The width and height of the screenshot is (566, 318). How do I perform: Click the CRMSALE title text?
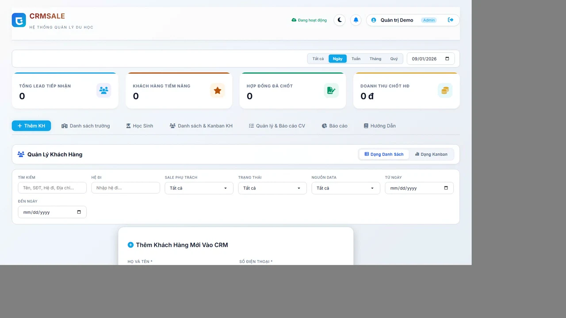[47, 16]
